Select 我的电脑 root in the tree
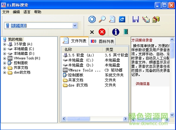Viewport: 176px width, 130px height. click(x=15, y=39)
